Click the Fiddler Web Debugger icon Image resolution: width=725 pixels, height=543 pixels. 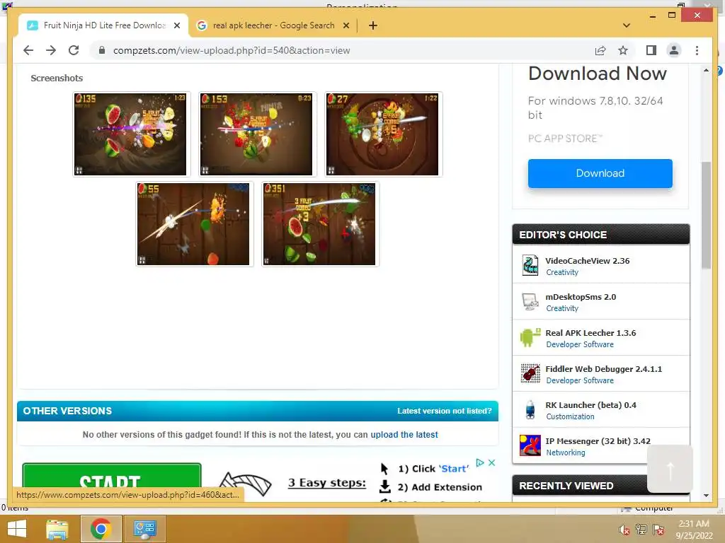click(x=530, y=373)
